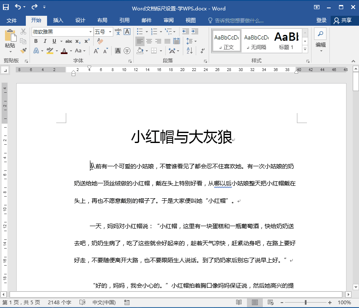Viewport: 359px width, 308px height.
Task: Apply the 标题 1 style
Action: [287, 40]
